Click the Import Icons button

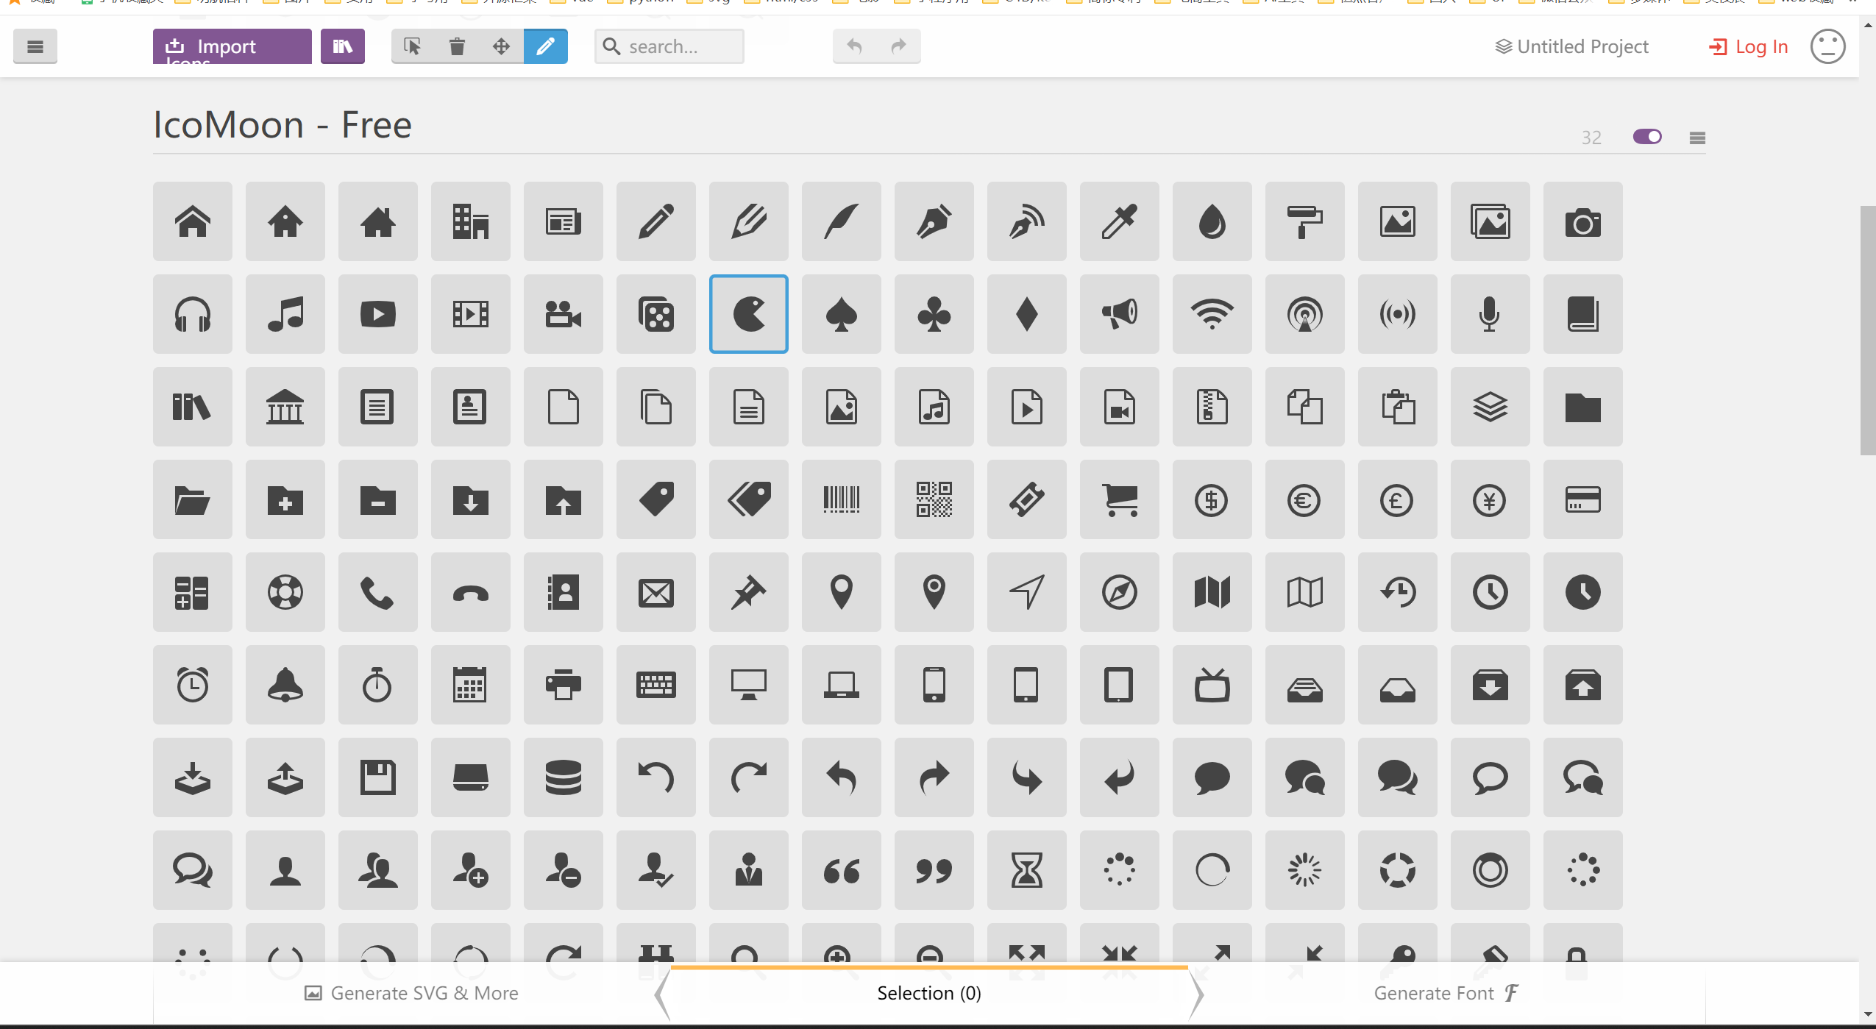[x=232, y=46]
